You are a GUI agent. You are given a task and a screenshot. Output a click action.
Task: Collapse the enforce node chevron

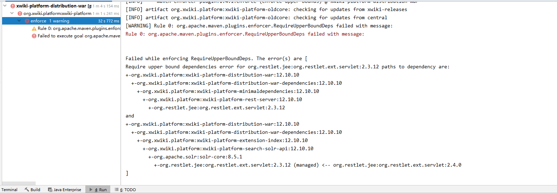(20, 21)
